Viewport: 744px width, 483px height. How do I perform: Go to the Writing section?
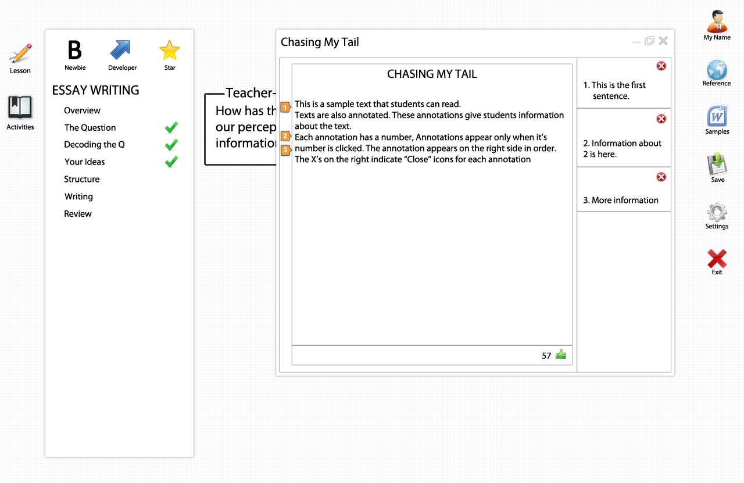pyautogui.click(x=78, y=196)
